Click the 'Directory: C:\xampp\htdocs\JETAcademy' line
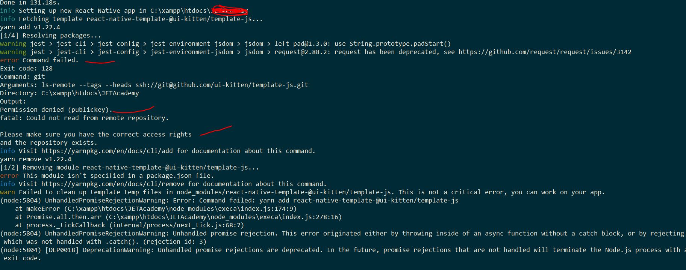The height and width of the screenshot is (270, 686). point(70,93)
